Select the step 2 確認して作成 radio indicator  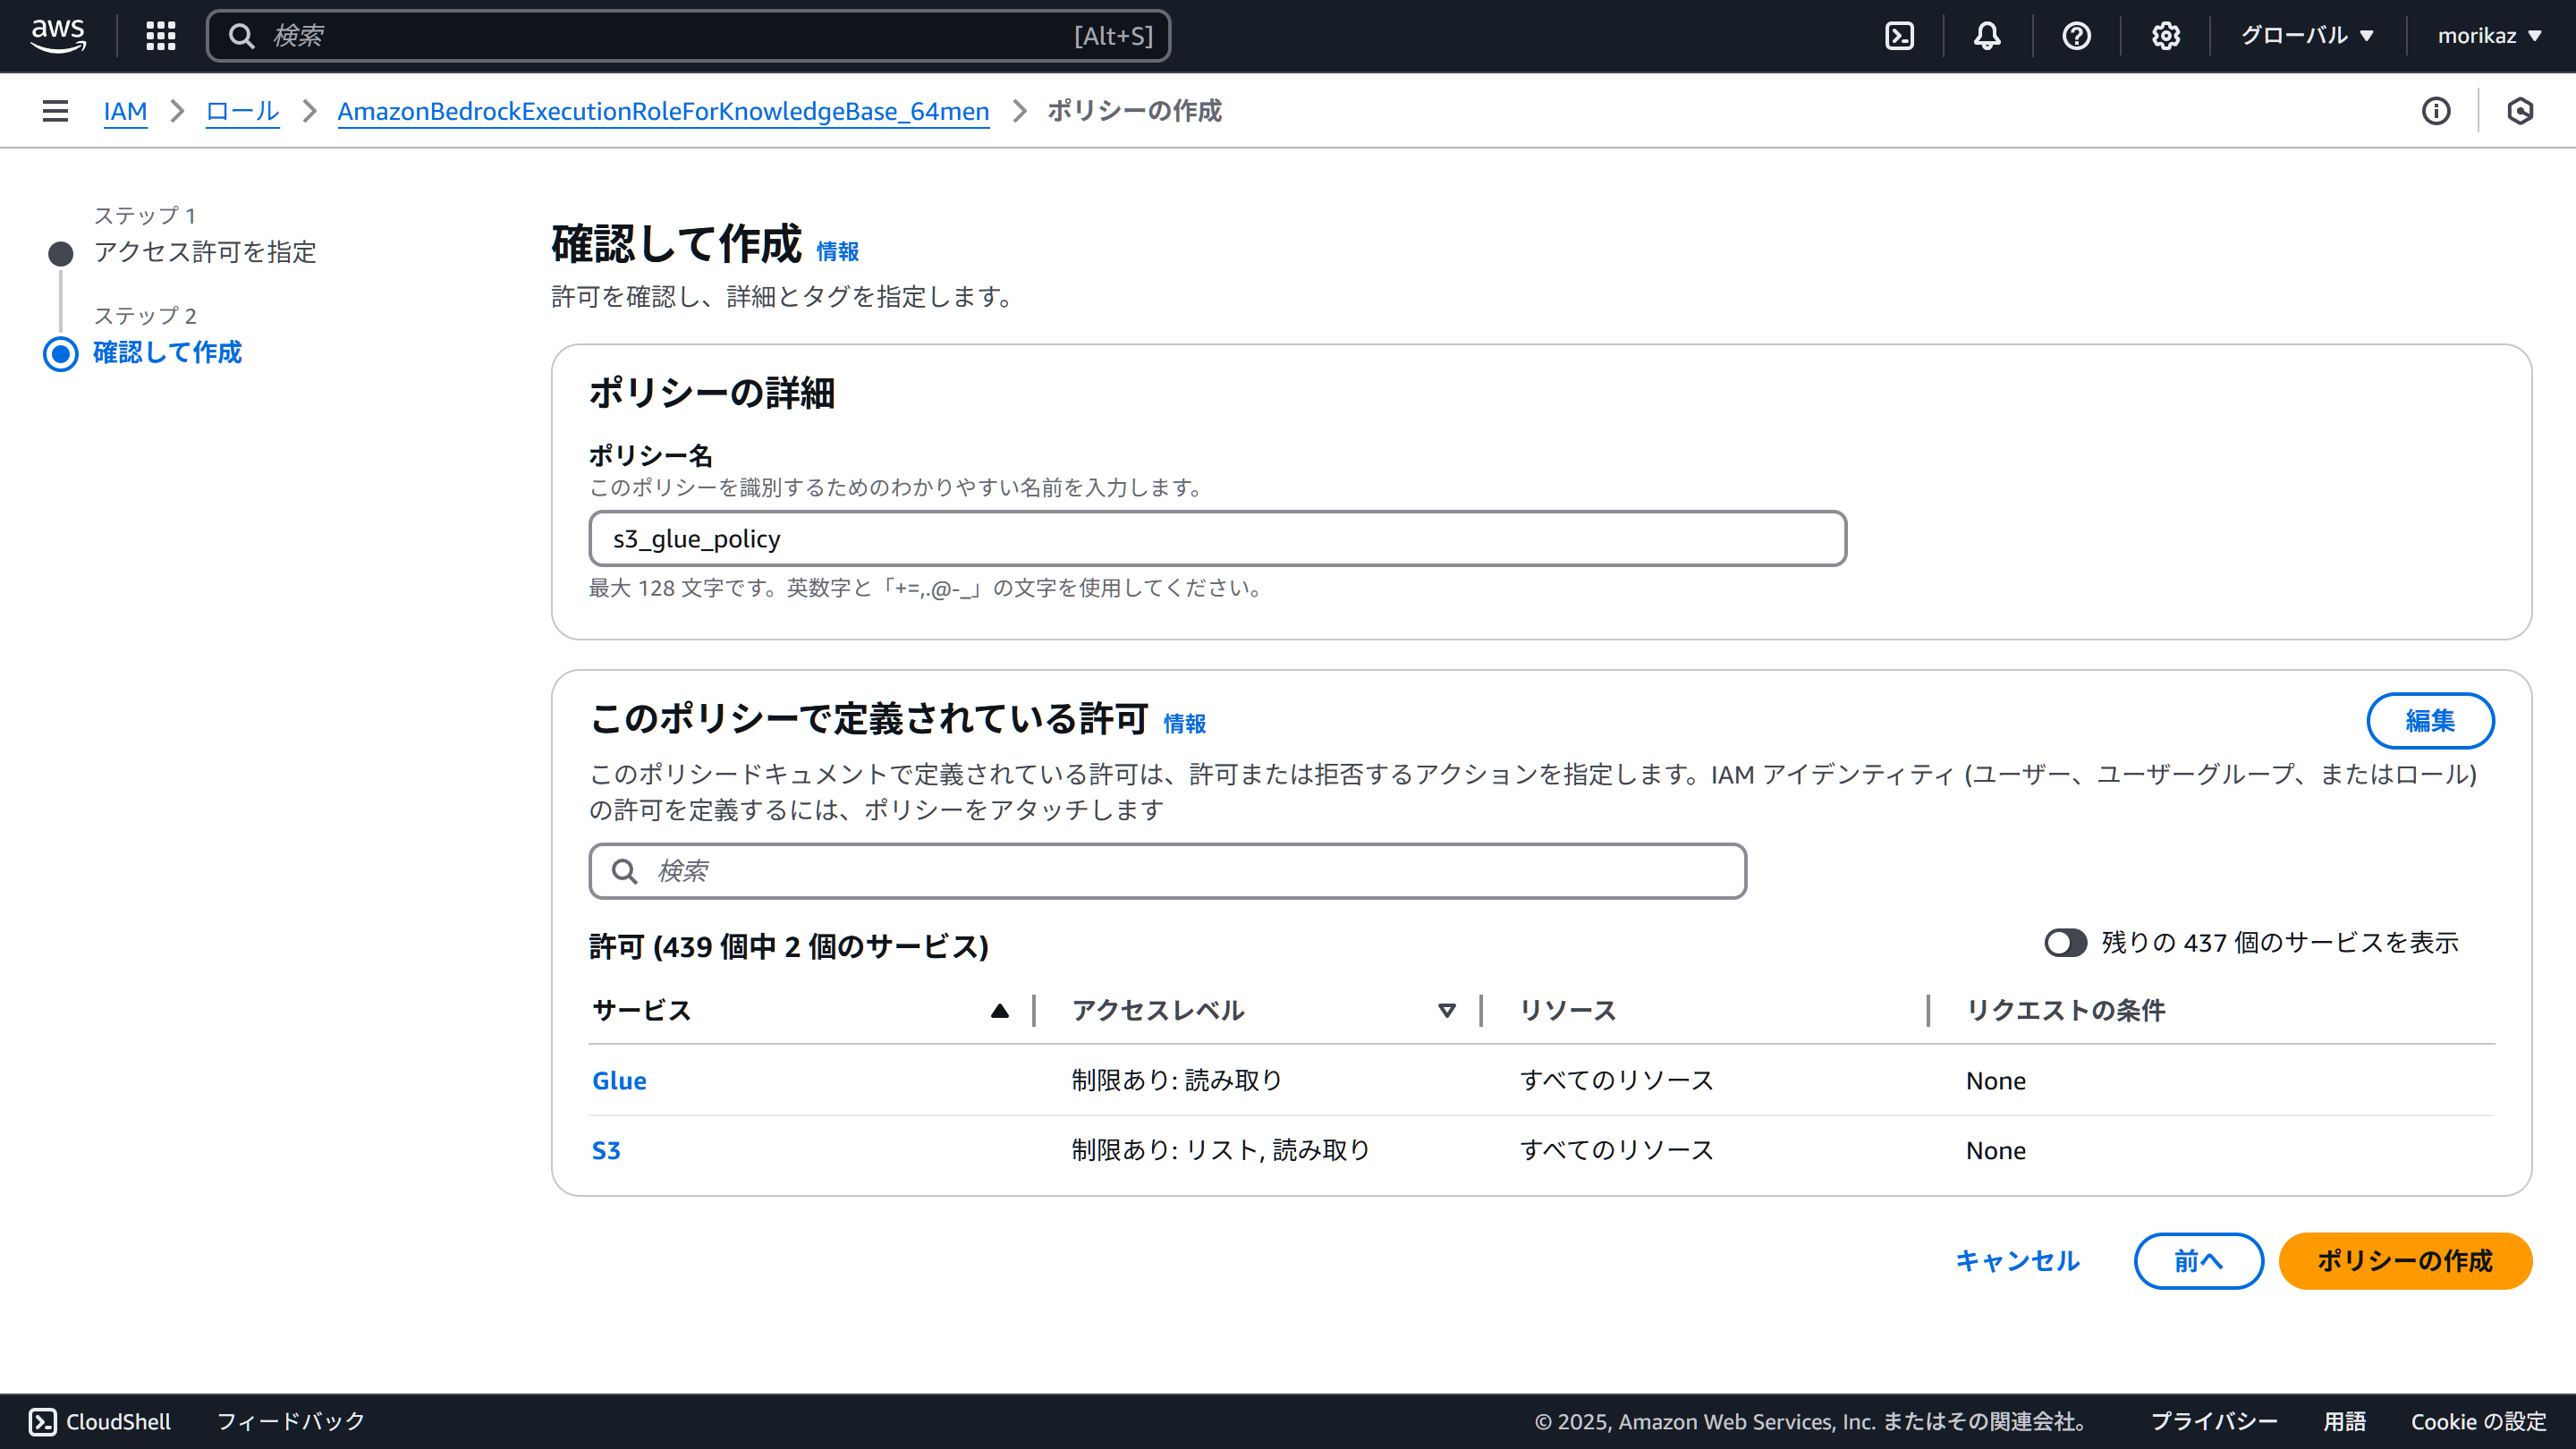(61, 354)
